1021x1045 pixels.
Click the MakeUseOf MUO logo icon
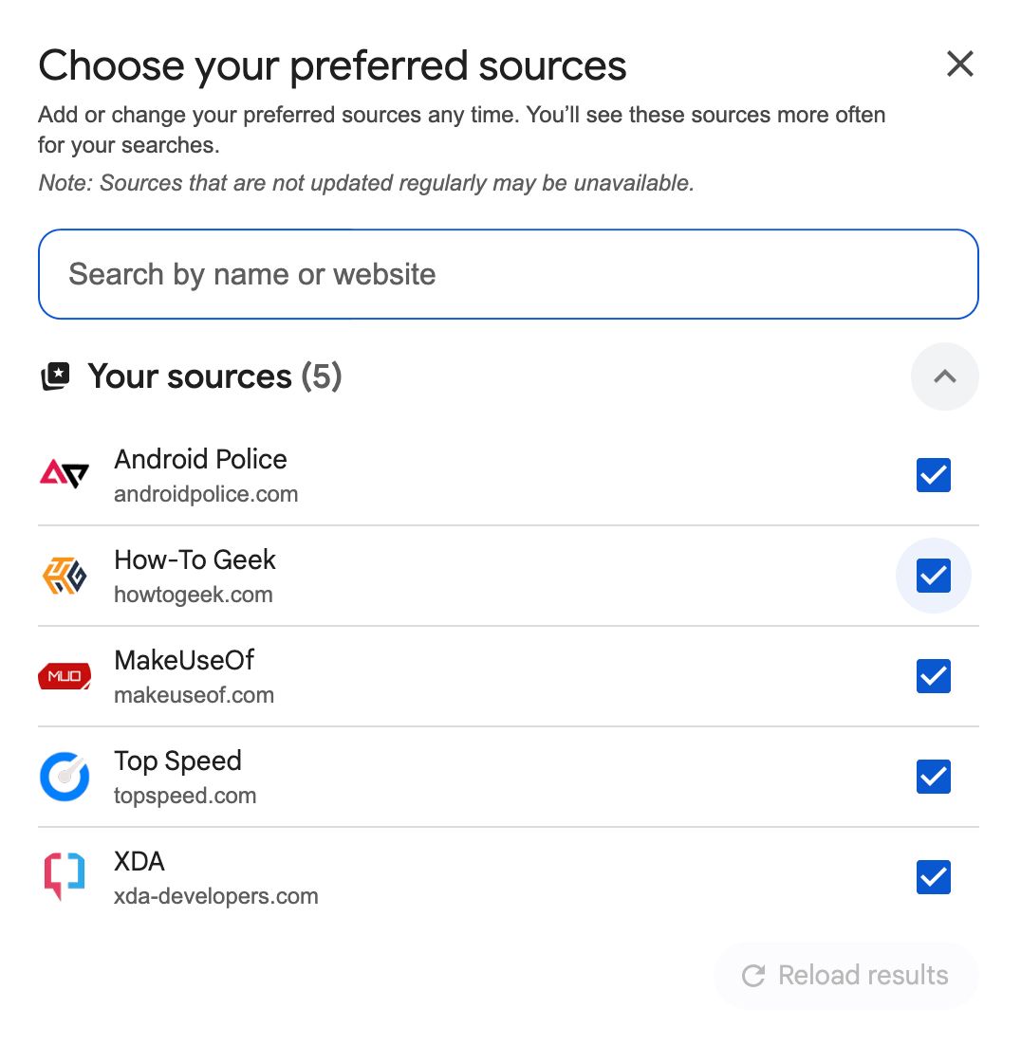pos(65,676)
